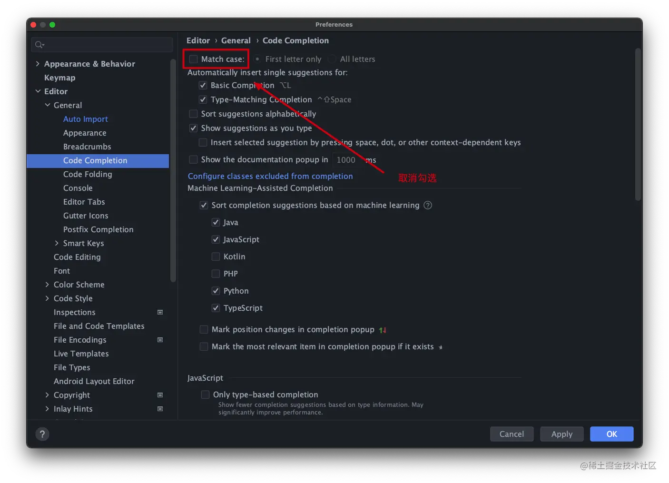
Task: Toggle Show suggestions as you type
Action: pyautogui.click(x=193, y=128)
